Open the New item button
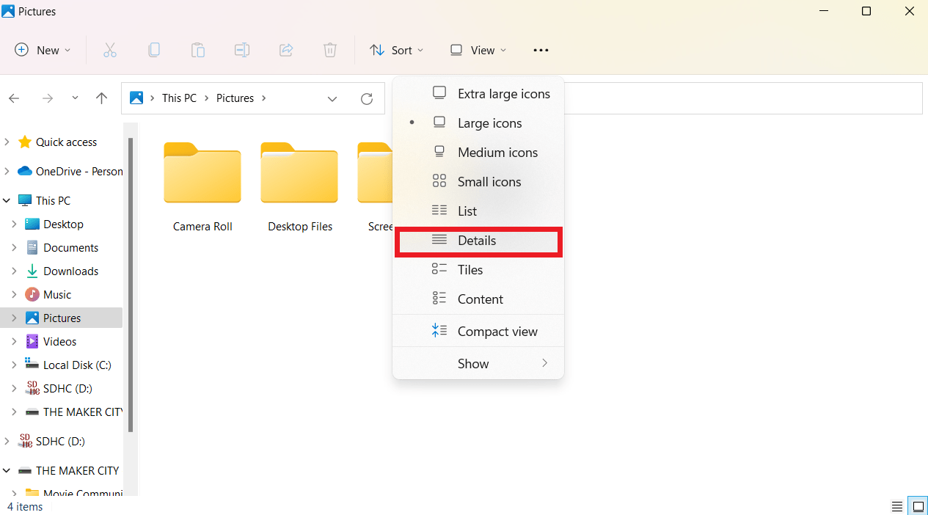Image resolution: width=928 pixels, height=515 pixels. pos(43,50)
